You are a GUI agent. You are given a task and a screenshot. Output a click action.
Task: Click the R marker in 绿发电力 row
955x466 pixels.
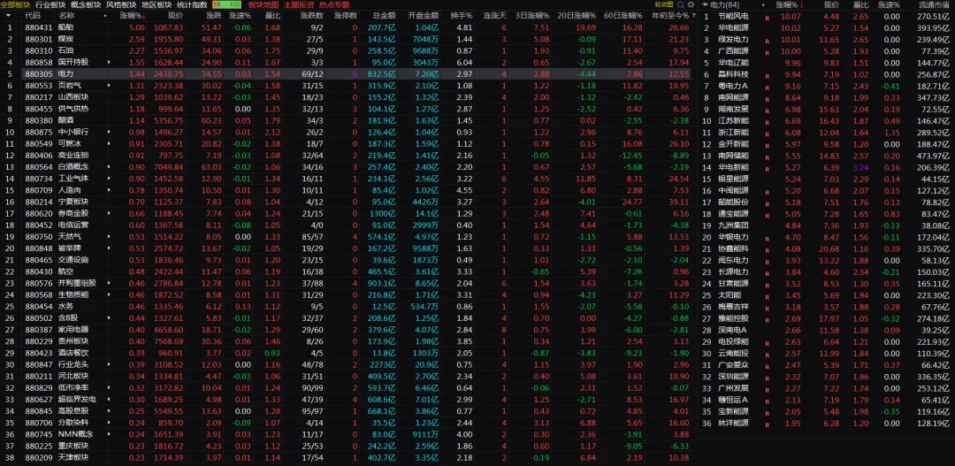(768, 40)
